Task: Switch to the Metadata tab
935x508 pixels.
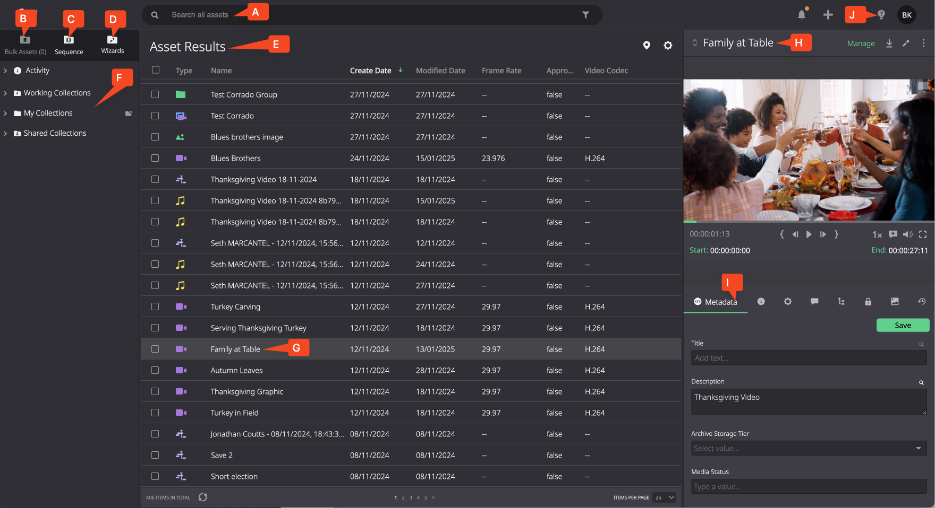Action: (x=716, y=302)
